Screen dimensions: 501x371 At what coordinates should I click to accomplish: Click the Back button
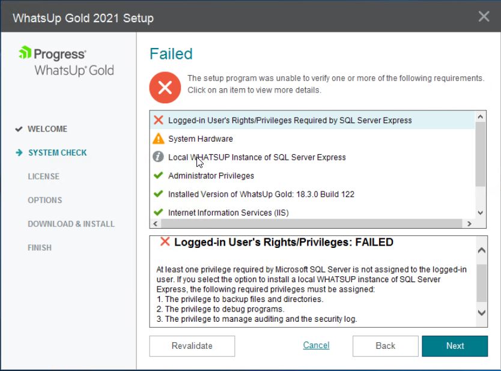(x=385, y=346)
